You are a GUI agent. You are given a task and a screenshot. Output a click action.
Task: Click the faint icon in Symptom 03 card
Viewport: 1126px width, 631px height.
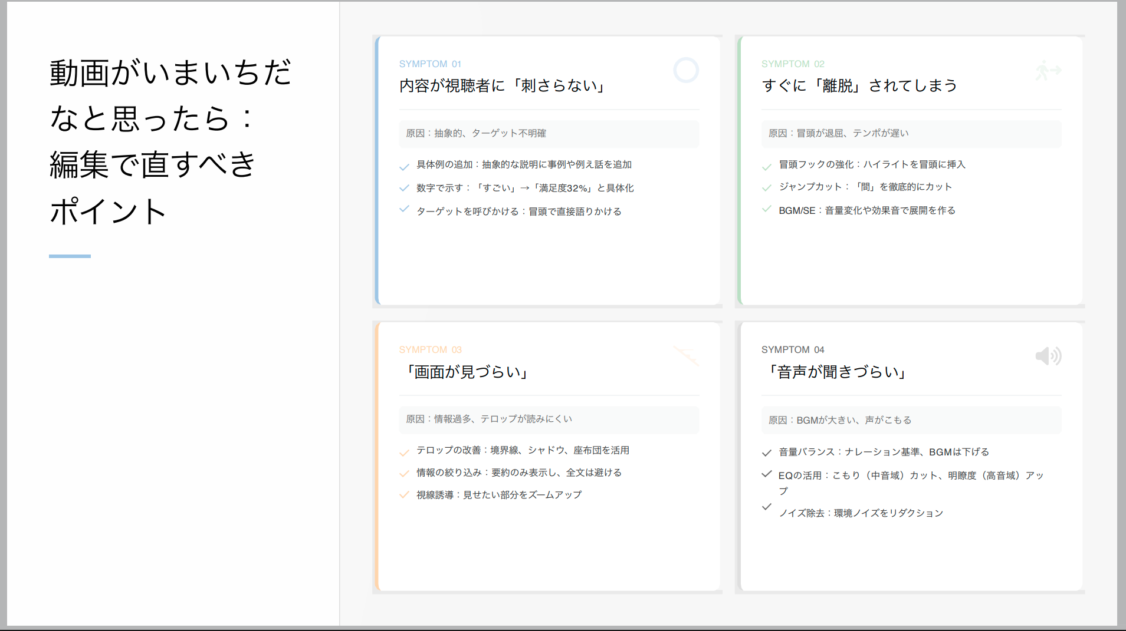click(x=686, y=356)
